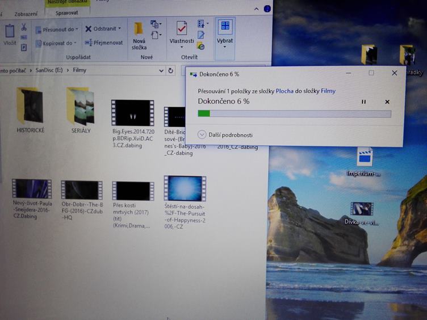This screenshot has width=427, height=320.
Task: Click the Filmy destination folder link
Action: [x=328, y=91]
